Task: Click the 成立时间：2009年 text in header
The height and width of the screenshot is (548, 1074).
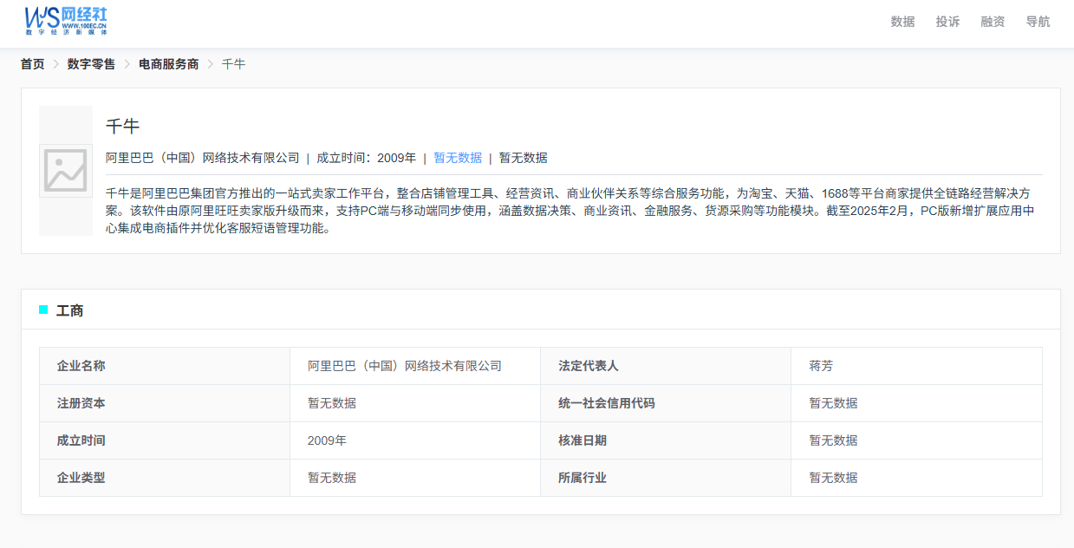Action: click(366, 158)
